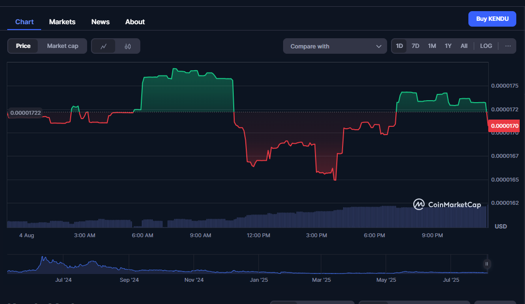Open the Markets tab
This screenshot has width=525, height=304.
click(62, 22)
